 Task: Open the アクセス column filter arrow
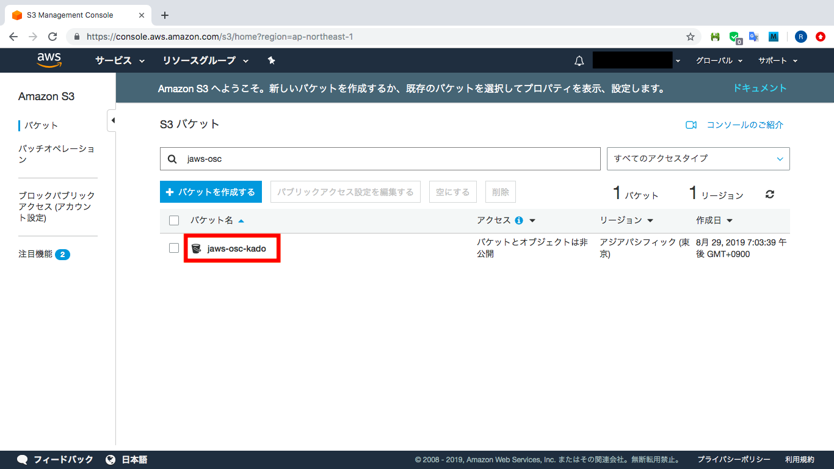click(532, 220)
